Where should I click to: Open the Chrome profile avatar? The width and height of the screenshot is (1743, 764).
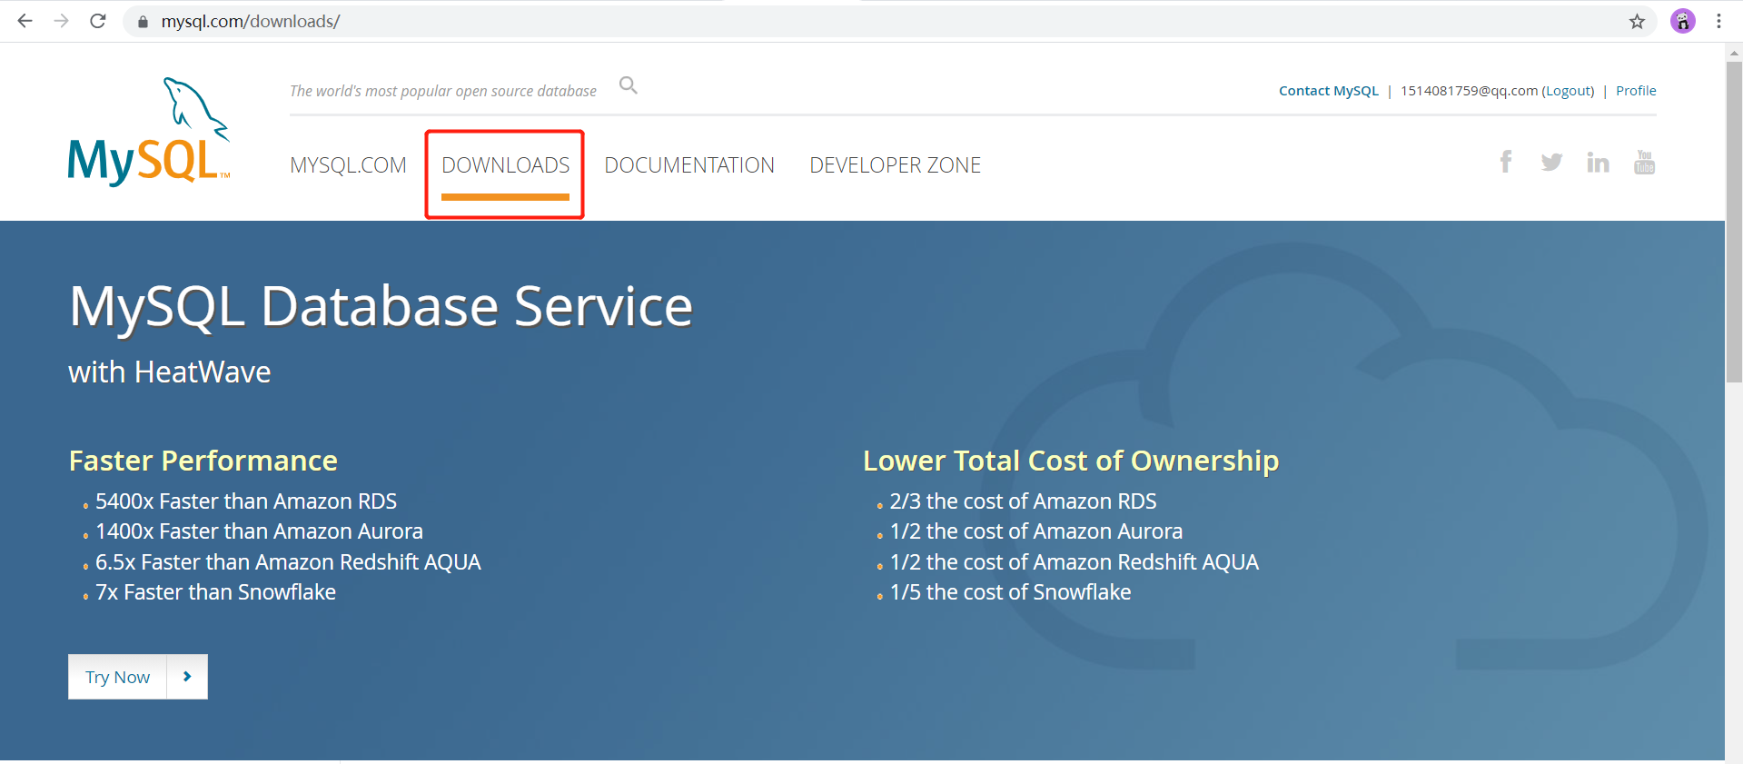point(1683,21)
